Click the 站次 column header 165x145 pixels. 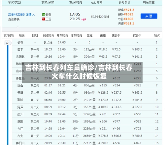(x=157, y=35)
